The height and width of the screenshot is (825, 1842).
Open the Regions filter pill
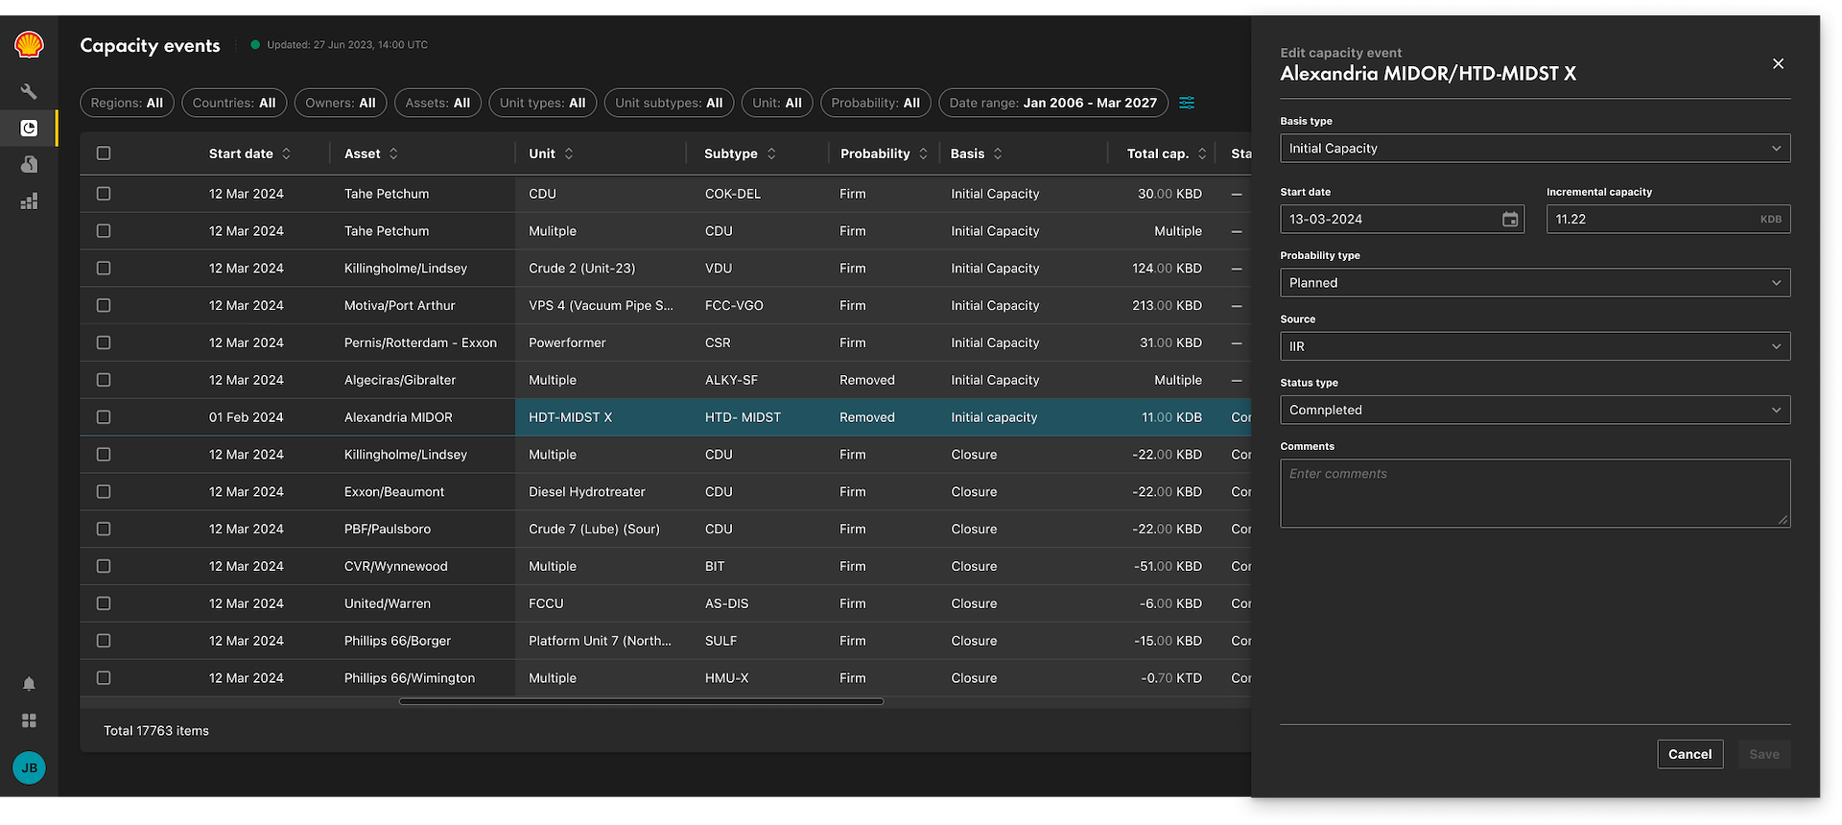127,103
